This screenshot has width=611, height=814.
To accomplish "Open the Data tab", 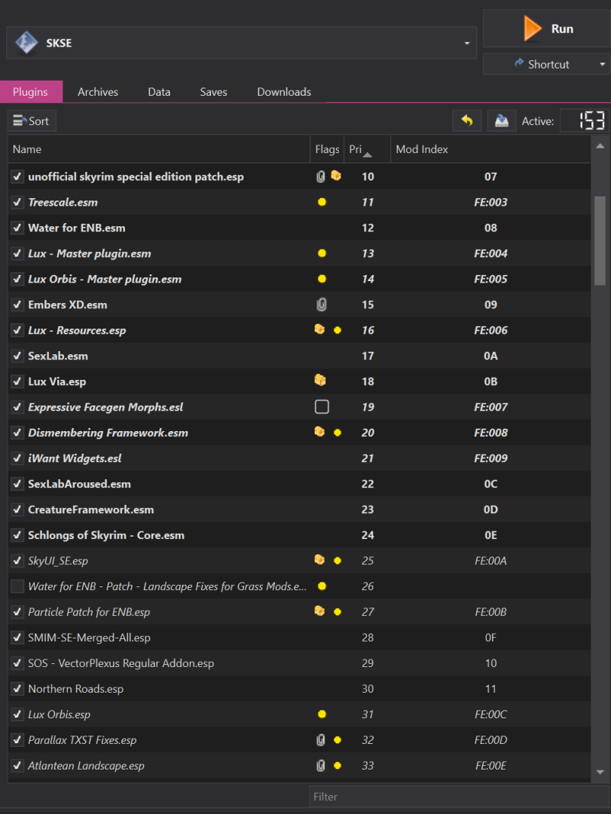I will pos(159,92).
